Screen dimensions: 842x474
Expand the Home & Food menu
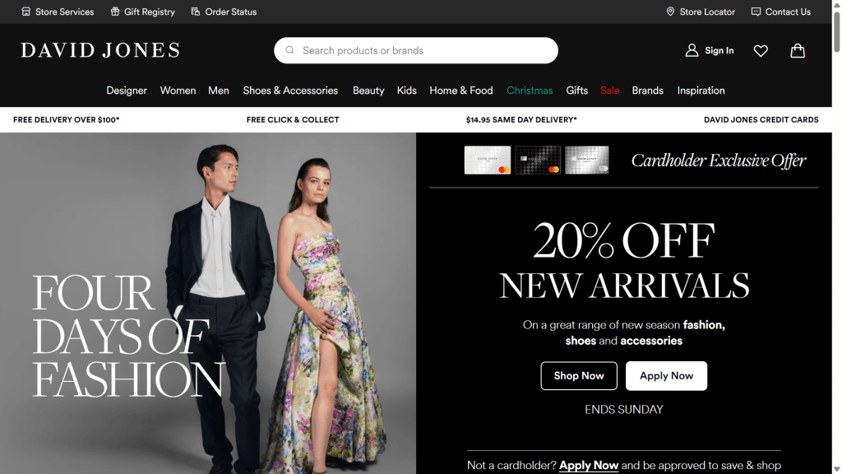pyautogui.click(x=460, y=91)
